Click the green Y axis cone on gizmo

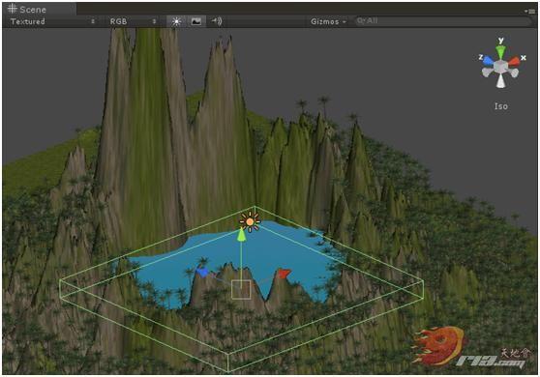(x=500, y=52)
